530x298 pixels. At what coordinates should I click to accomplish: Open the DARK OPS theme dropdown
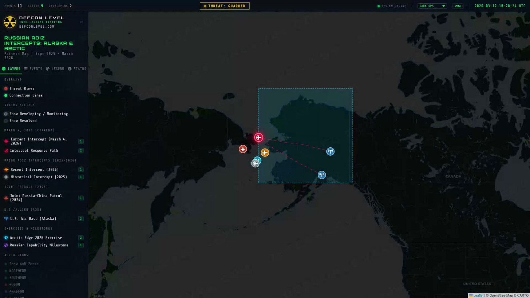[x=432, y=6]
